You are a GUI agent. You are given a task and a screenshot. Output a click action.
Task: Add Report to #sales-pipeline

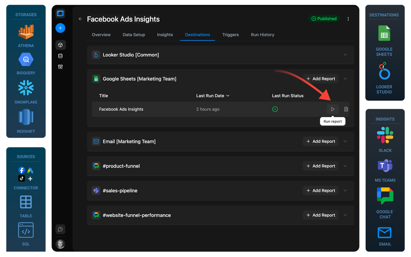(x=321, y=191)
